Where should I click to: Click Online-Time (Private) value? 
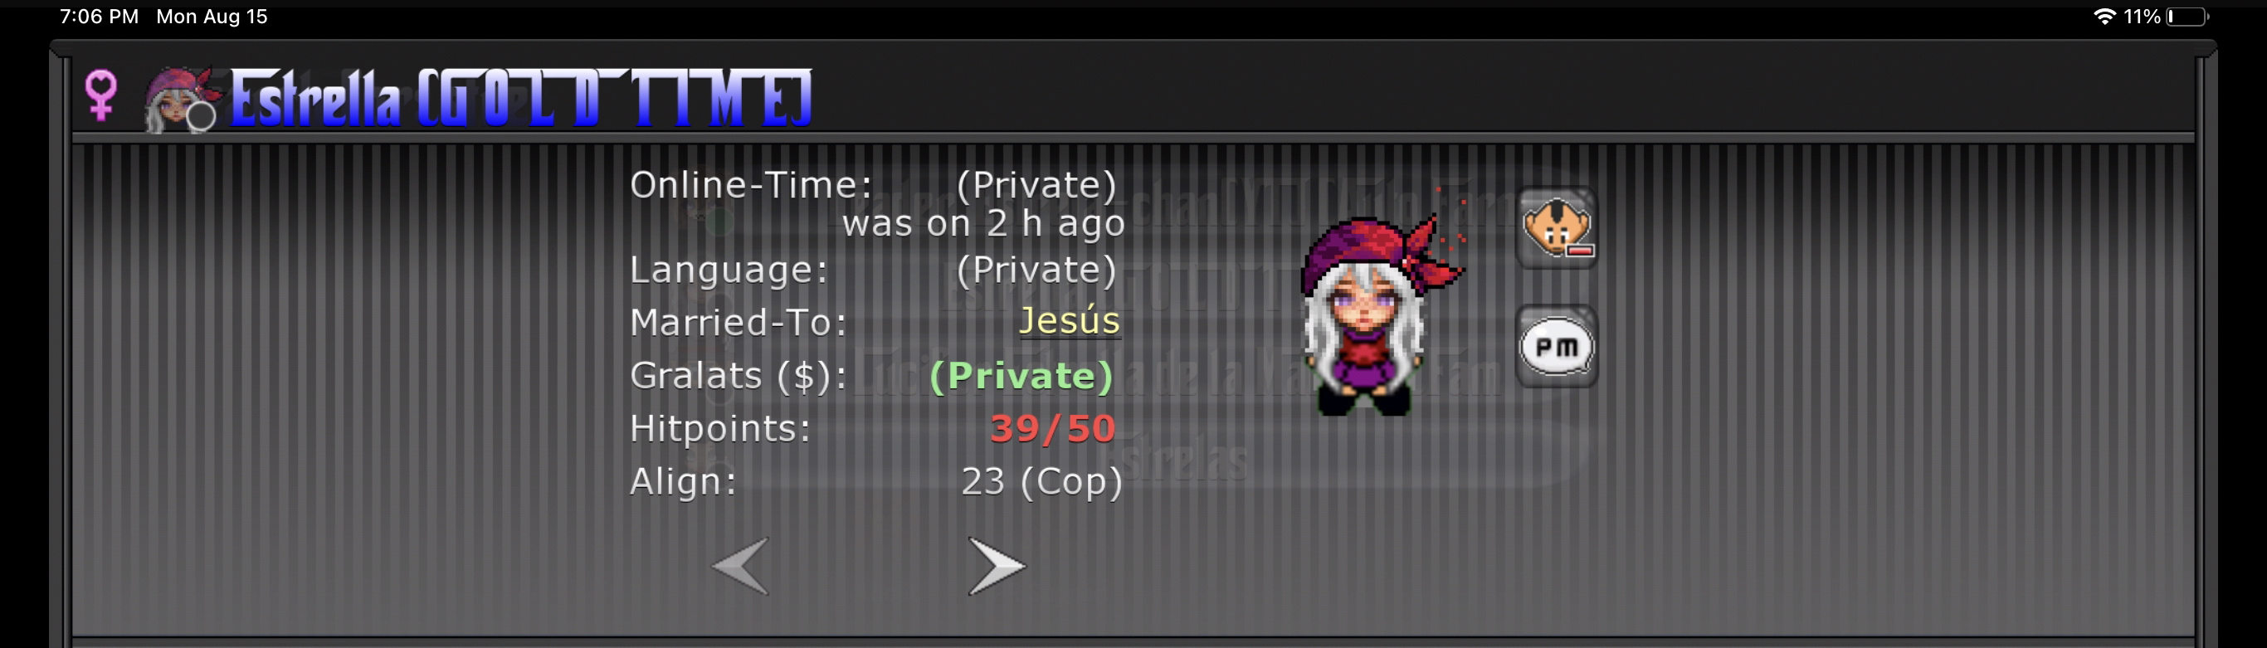click(1036, 187)
